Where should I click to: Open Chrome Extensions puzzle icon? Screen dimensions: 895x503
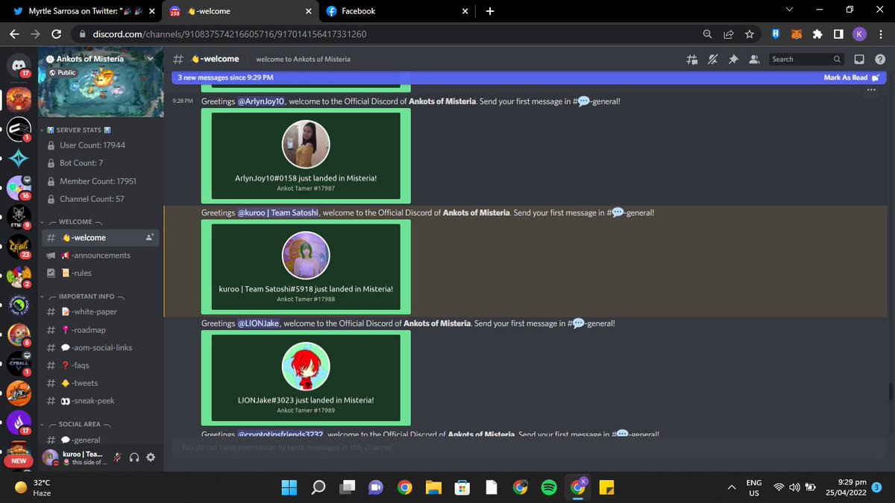click(x=818, y=34)
